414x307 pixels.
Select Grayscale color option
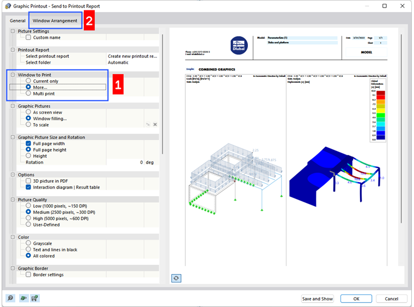28,243
